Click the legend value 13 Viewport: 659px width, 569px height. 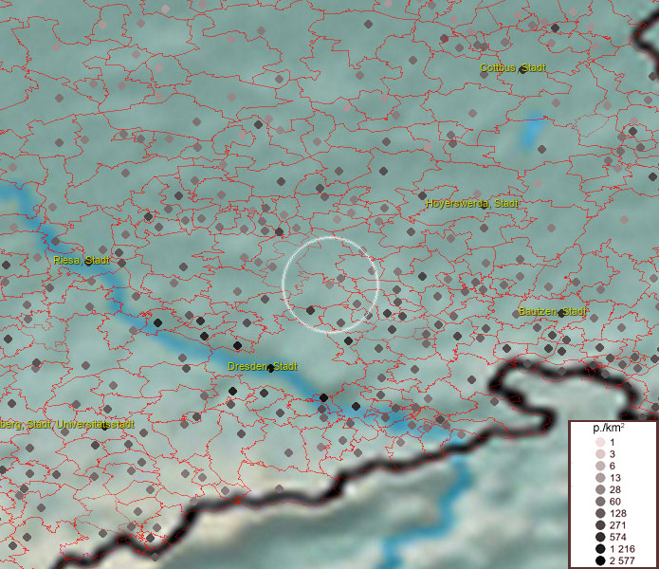coord(614,478)
